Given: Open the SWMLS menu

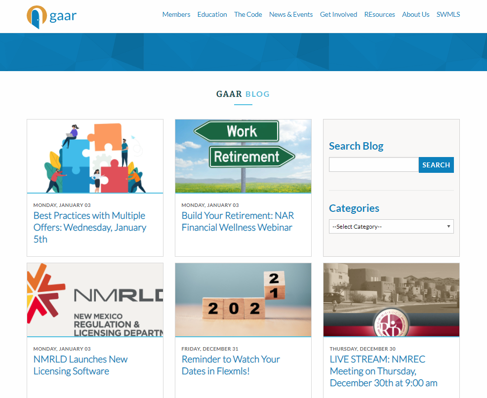Looking at the screenshot, I should 448,15.
